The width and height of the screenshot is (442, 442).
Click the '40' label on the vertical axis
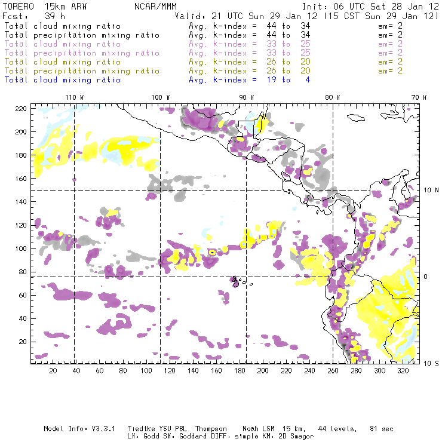pos(23,318)
